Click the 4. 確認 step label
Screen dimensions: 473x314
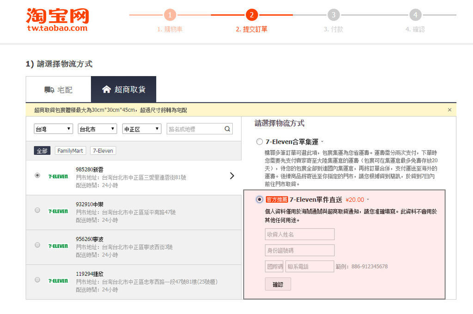point(415,29)
